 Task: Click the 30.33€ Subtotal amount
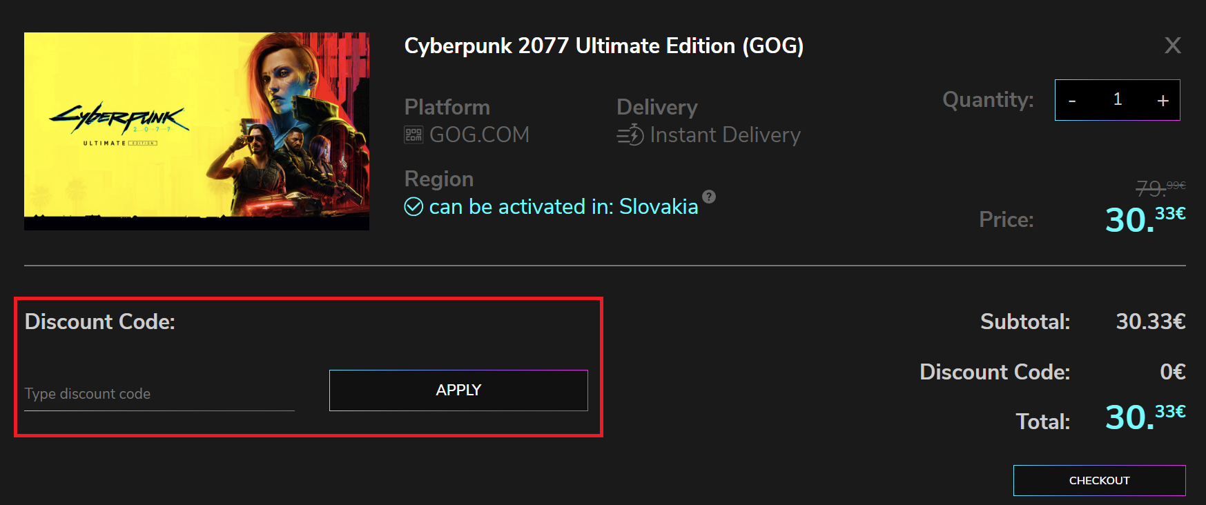point(1150,321)
